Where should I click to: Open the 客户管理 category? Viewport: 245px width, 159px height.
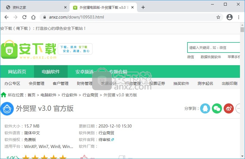point(61,83)
